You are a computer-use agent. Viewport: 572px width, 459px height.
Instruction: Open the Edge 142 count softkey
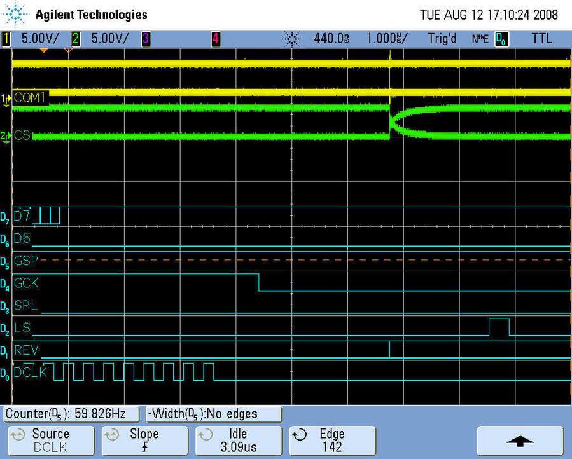click(331, 441)
